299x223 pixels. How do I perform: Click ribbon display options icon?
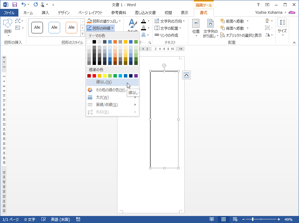267,5
